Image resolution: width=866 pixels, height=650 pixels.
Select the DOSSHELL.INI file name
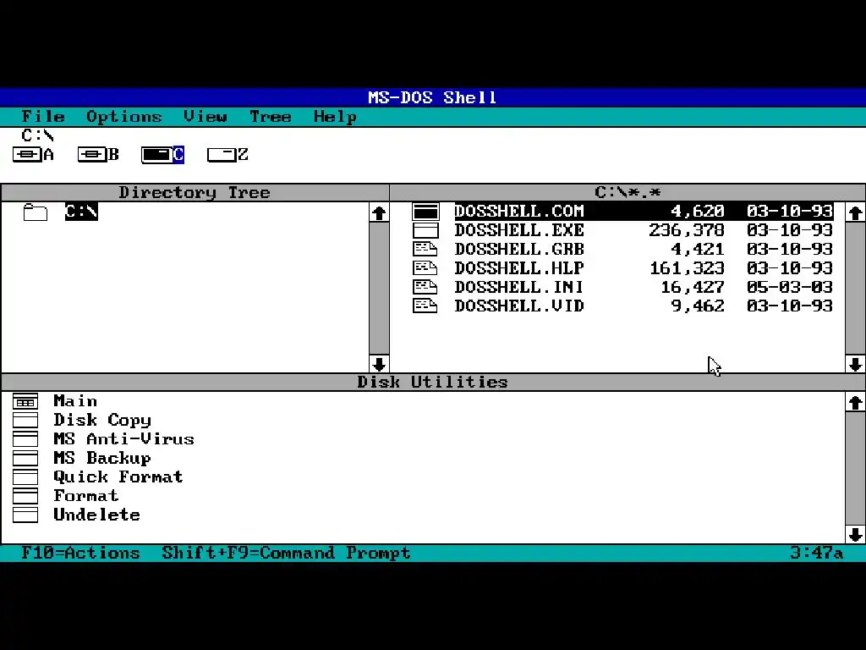[519, 287]
